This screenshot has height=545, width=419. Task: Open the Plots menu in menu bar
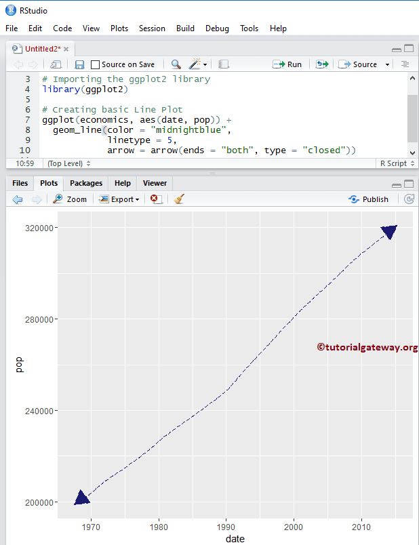point(119,28)
